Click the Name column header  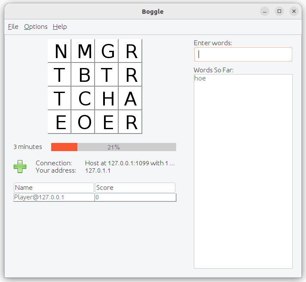[x=54, y=188]
